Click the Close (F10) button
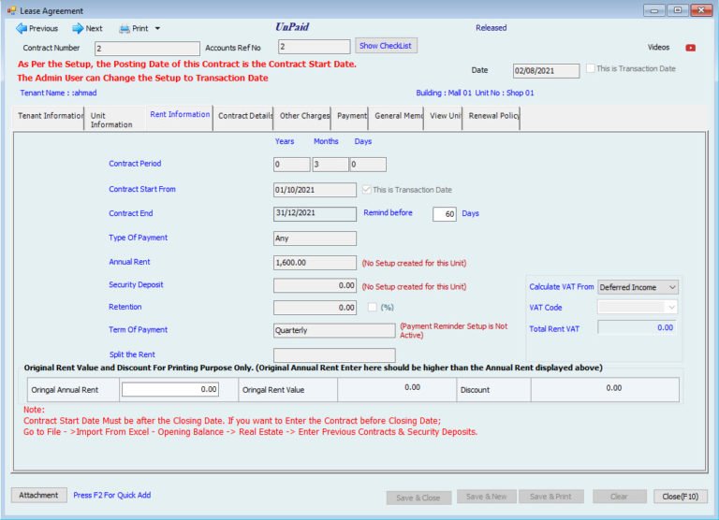Image resolution: width=719 pixels, height=520 pixels. (680, 497)
